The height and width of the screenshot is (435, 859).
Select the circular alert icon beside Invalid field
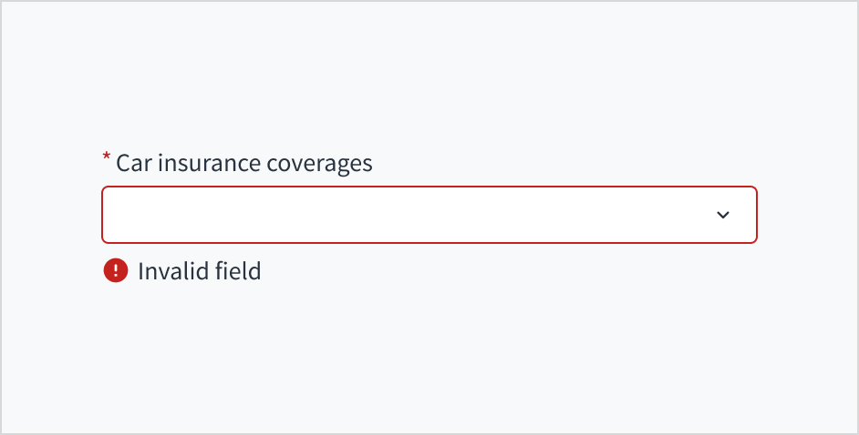(116, 270)
